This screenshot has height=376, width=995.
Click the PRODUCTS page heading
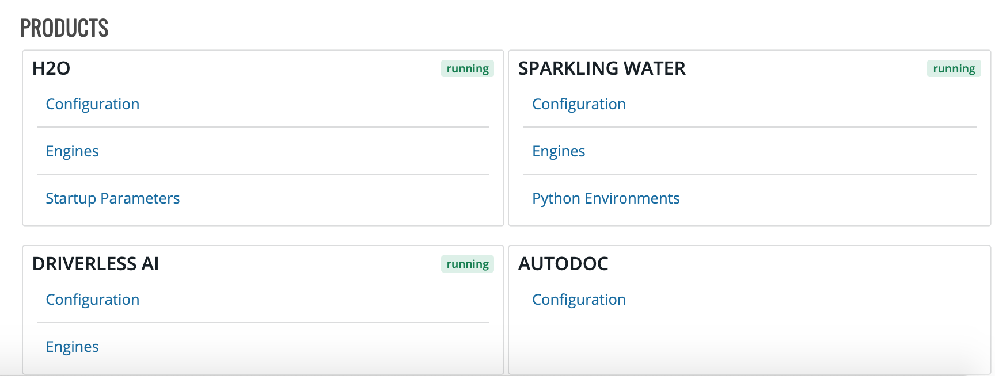[64, 28]
